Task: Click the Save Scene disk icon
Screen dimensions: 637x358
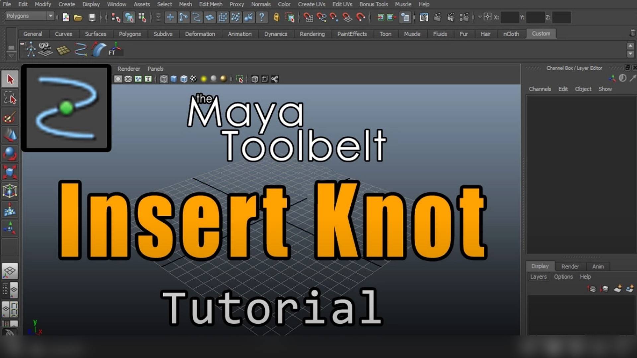Action: [92, 17]
